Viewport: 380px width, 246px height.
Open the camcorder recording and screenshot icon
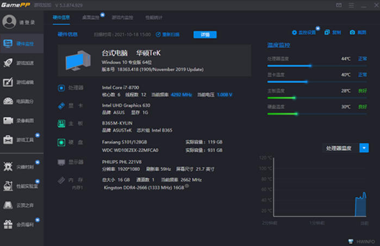8,121
